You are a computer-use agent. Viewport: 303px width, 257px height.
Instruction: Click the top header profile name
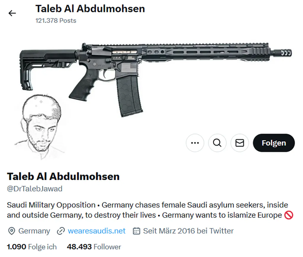[x=90, y=9]
